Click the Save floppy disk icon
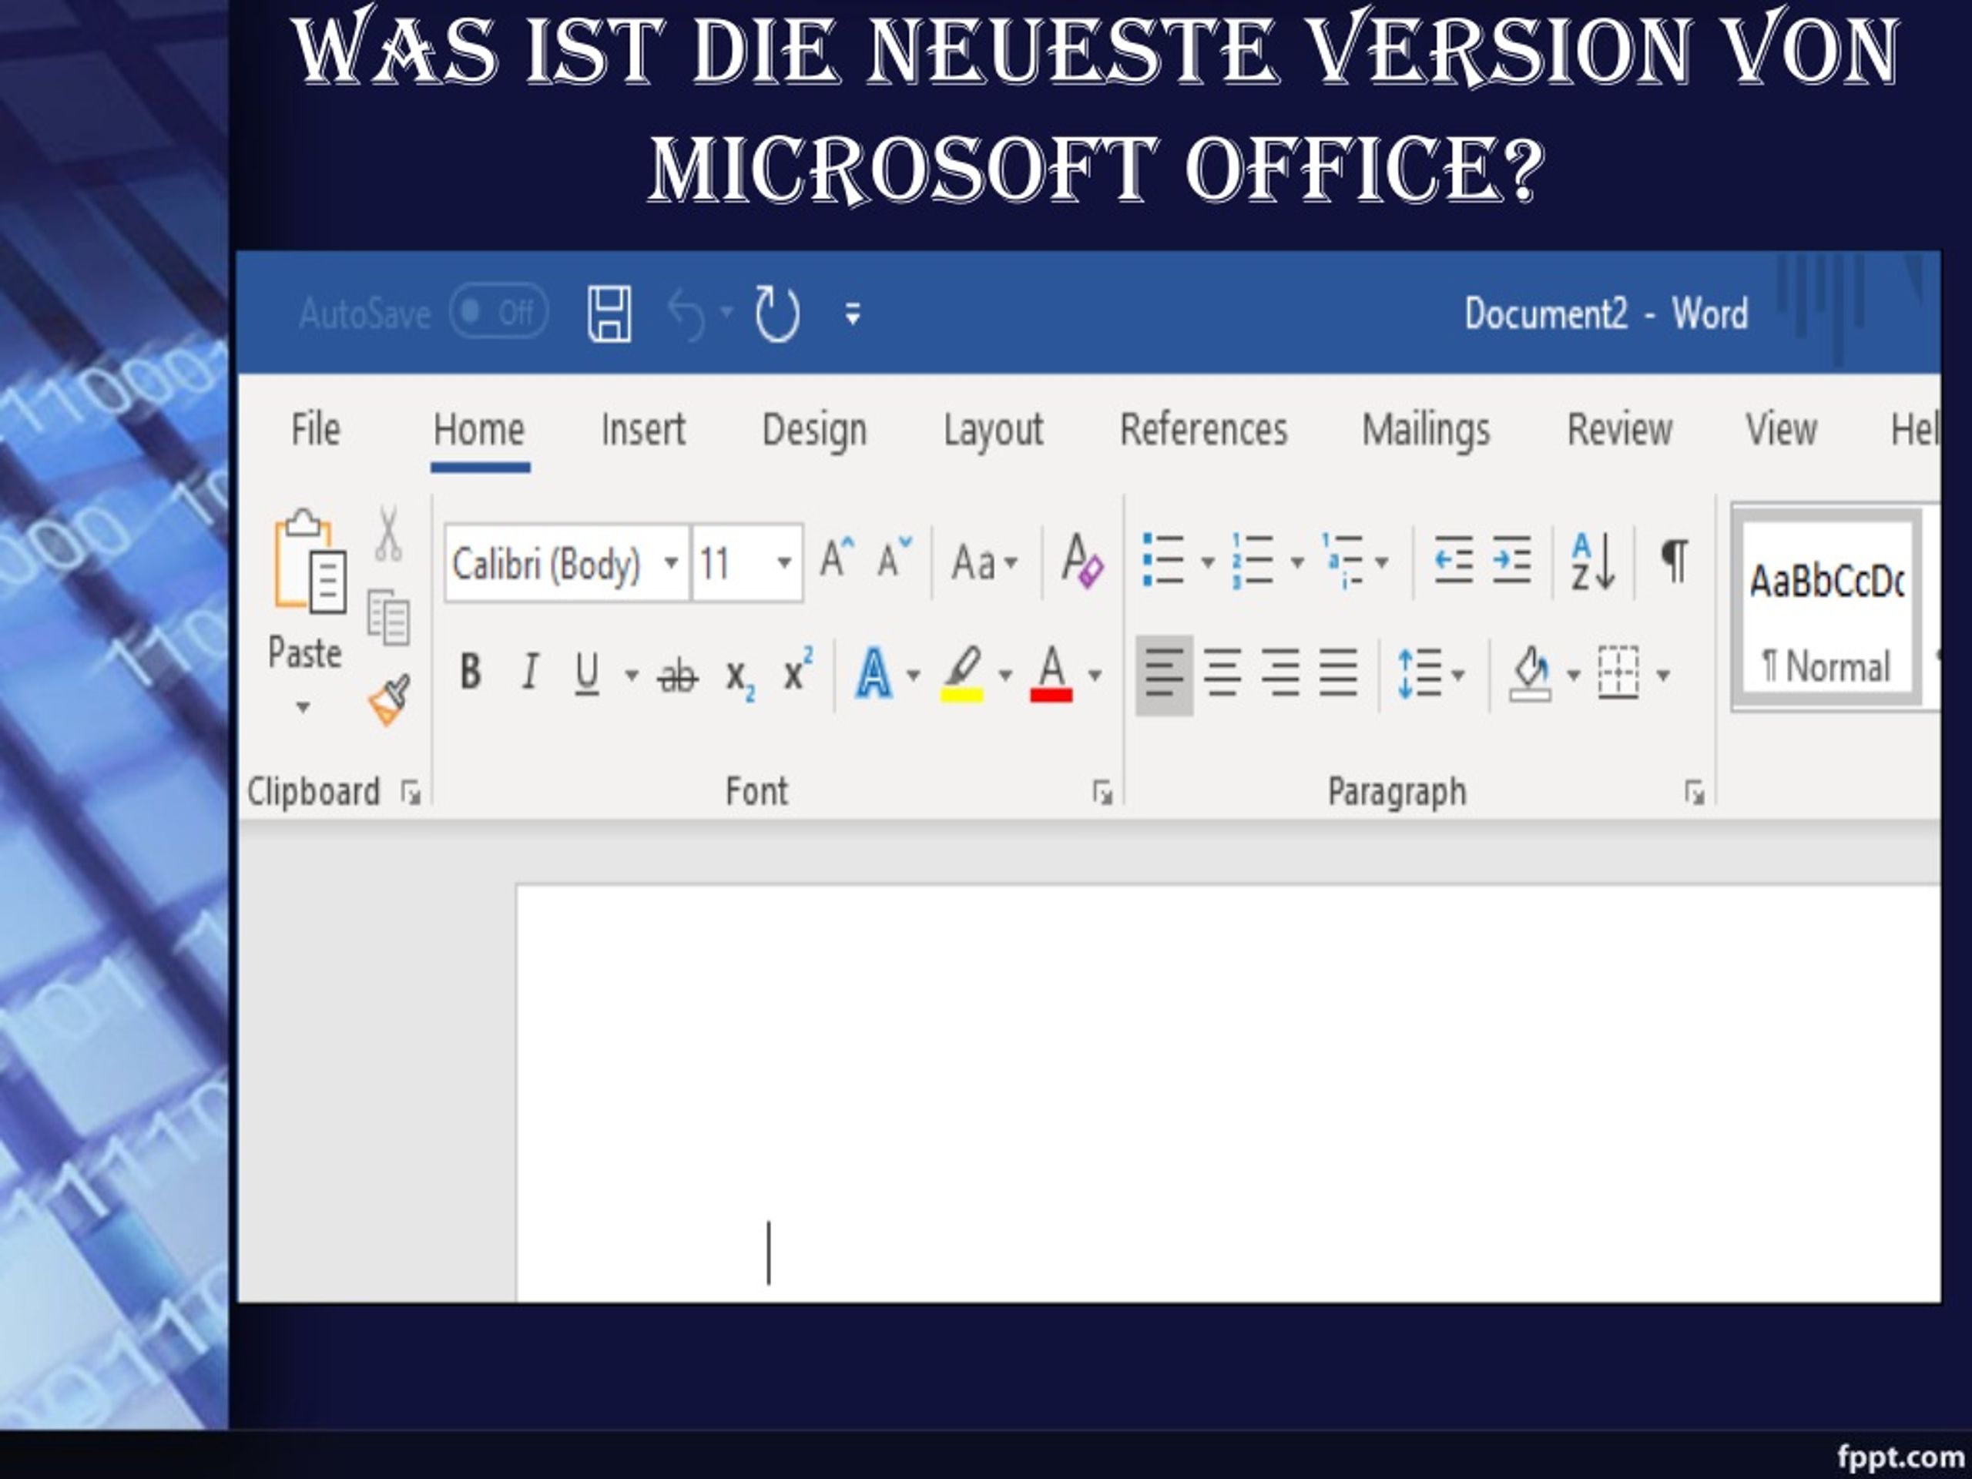Screen dimensions: 1972x1479 click(610, 314)
